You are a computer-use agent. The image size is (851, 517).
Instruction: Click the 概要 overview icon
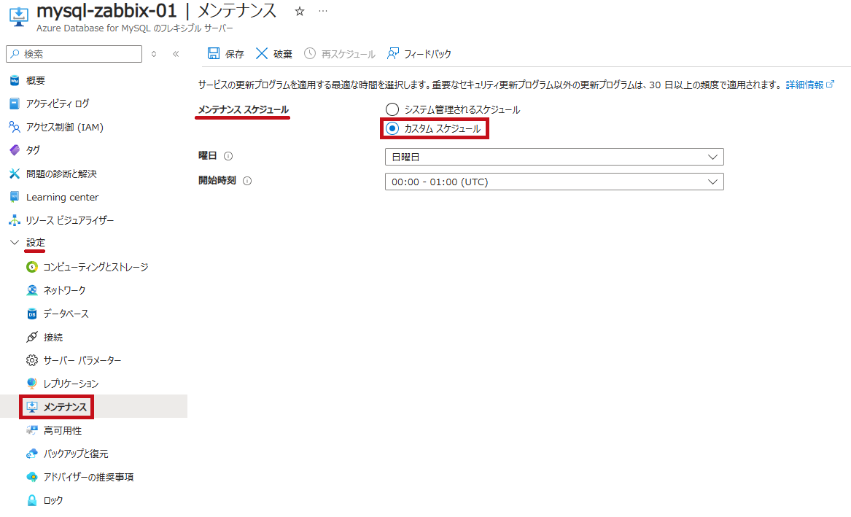pos(15,80)
